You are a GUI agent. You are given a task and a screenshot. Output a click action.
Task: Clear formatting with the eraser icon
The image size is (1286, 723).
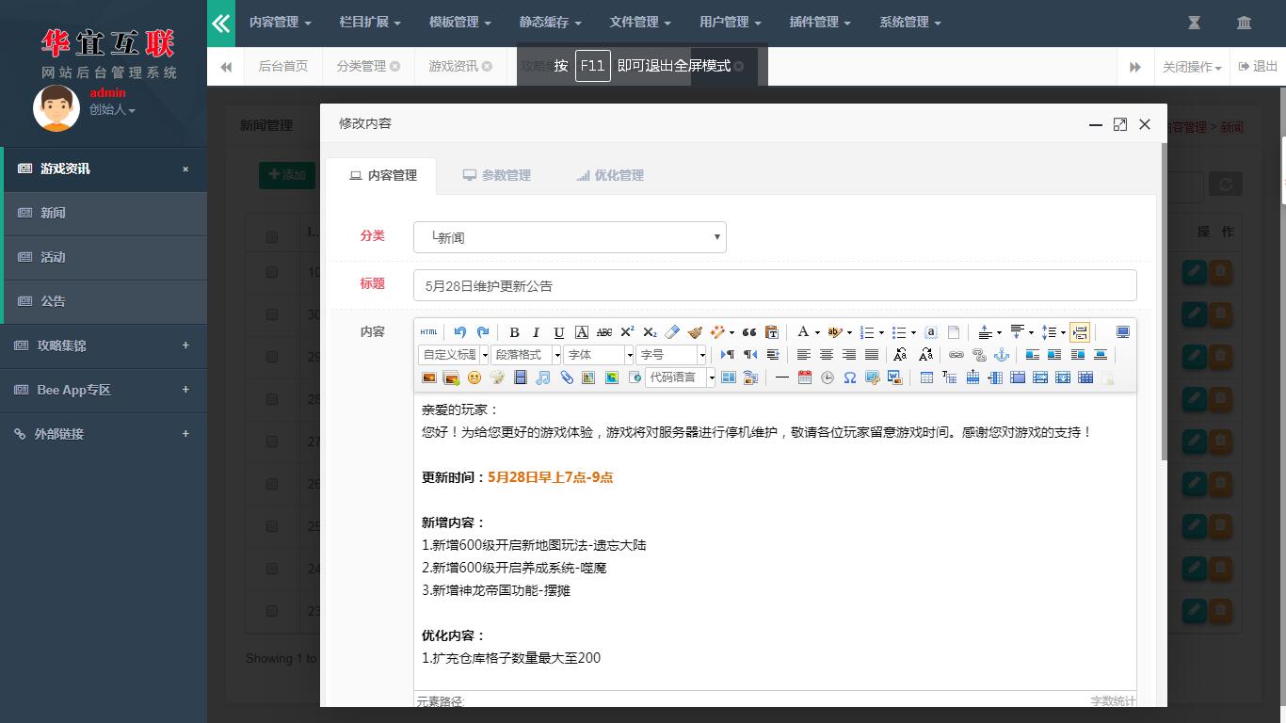672,332
